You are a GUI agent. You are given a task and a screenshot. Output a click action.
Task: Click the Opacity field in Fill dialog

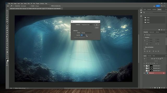pos(83,35)
